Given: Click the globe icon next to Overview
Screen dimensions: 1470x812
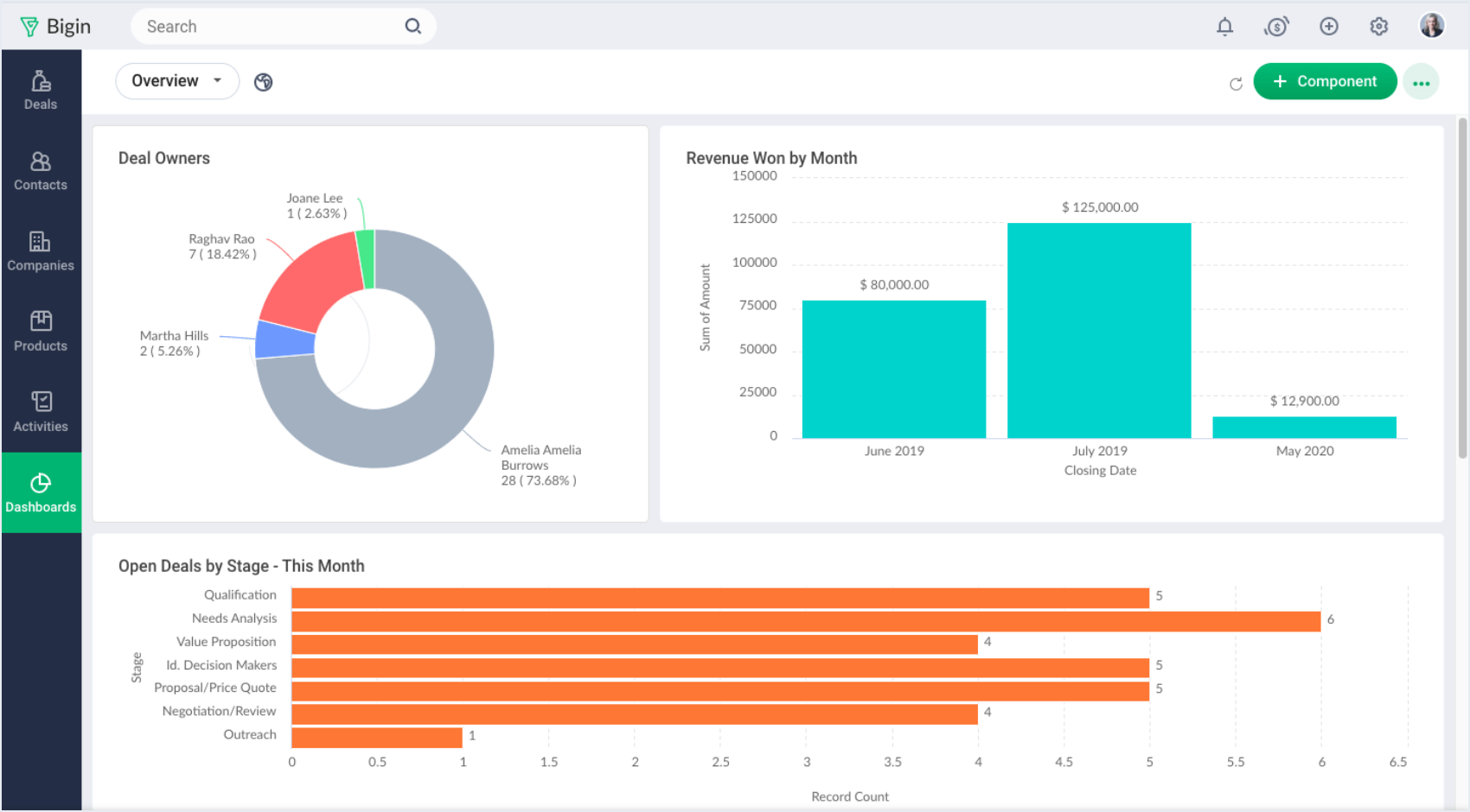Looking at the screenshot, I should point(263,81).
